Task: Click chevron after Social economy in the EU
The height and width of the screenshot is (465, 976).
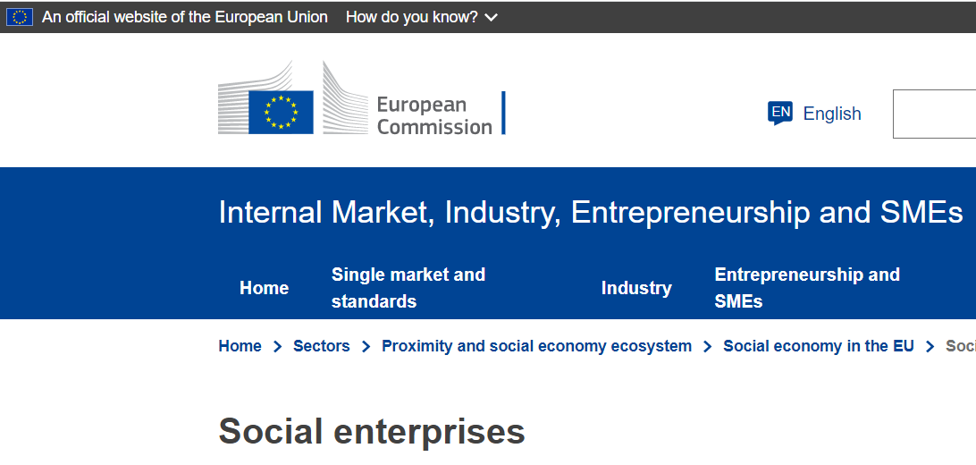Action: 930,347
